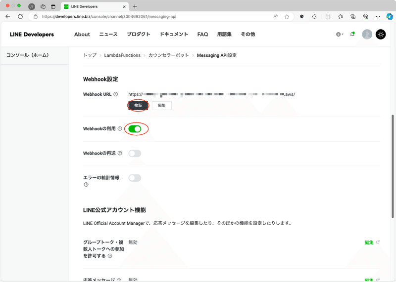The width and height of the screenshot is (396, 282).
Task: Open language globe dropdown
Action: click(340, 34)
